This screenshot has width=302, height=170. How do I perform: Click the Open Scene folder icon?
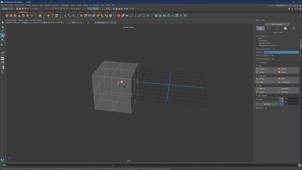[20, 8]
